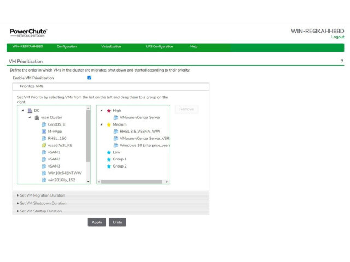Viewport: 350px width, 262px height.
Task: Open the WIN-RE6IKAHH88D menu
Action: click(28, 46)
